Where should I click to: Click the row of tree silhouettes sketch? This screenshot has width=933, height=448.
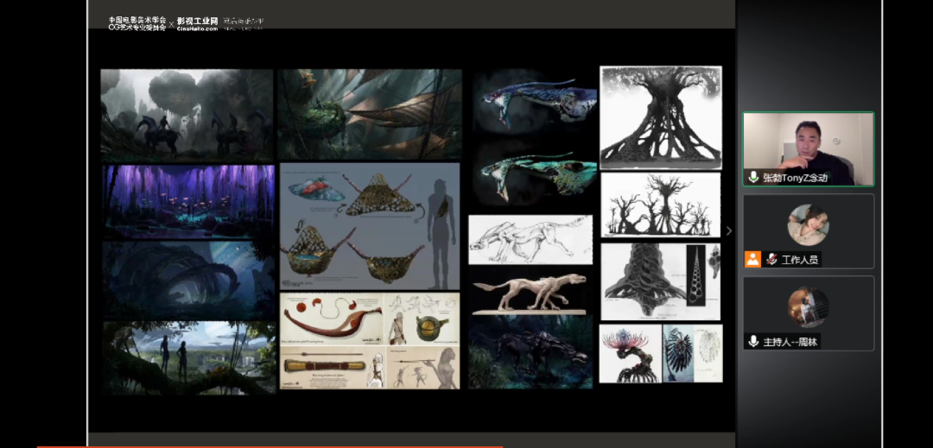tap(661, 205)
